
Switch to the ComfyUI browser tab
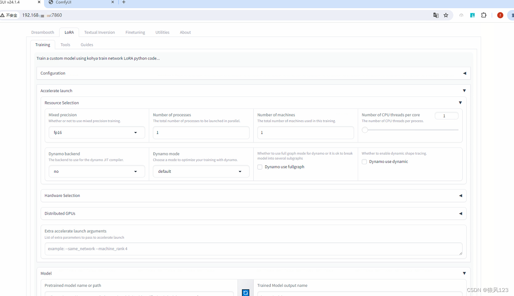(x=81, y=2)
